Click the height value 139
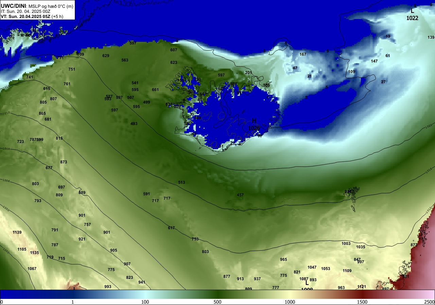 (x=431, y=37)
